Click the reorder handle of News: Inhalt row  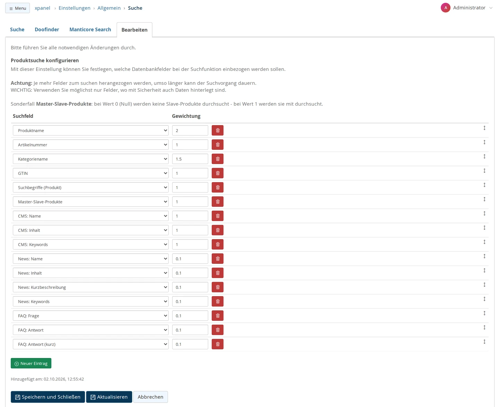click(485, 270)
